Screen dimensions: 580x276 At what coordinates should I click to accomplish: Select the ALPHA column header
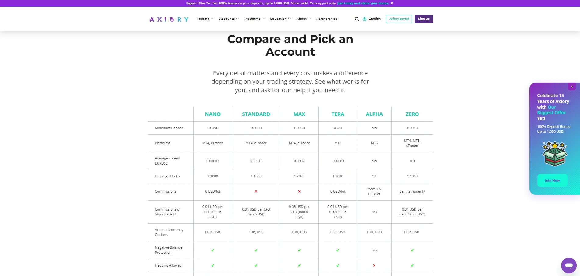[x=374, y=114]
